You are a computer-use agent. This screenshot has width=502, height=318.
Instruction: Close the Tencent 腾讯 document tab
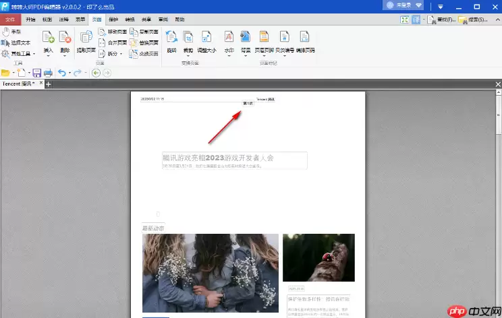click(41, 83)
